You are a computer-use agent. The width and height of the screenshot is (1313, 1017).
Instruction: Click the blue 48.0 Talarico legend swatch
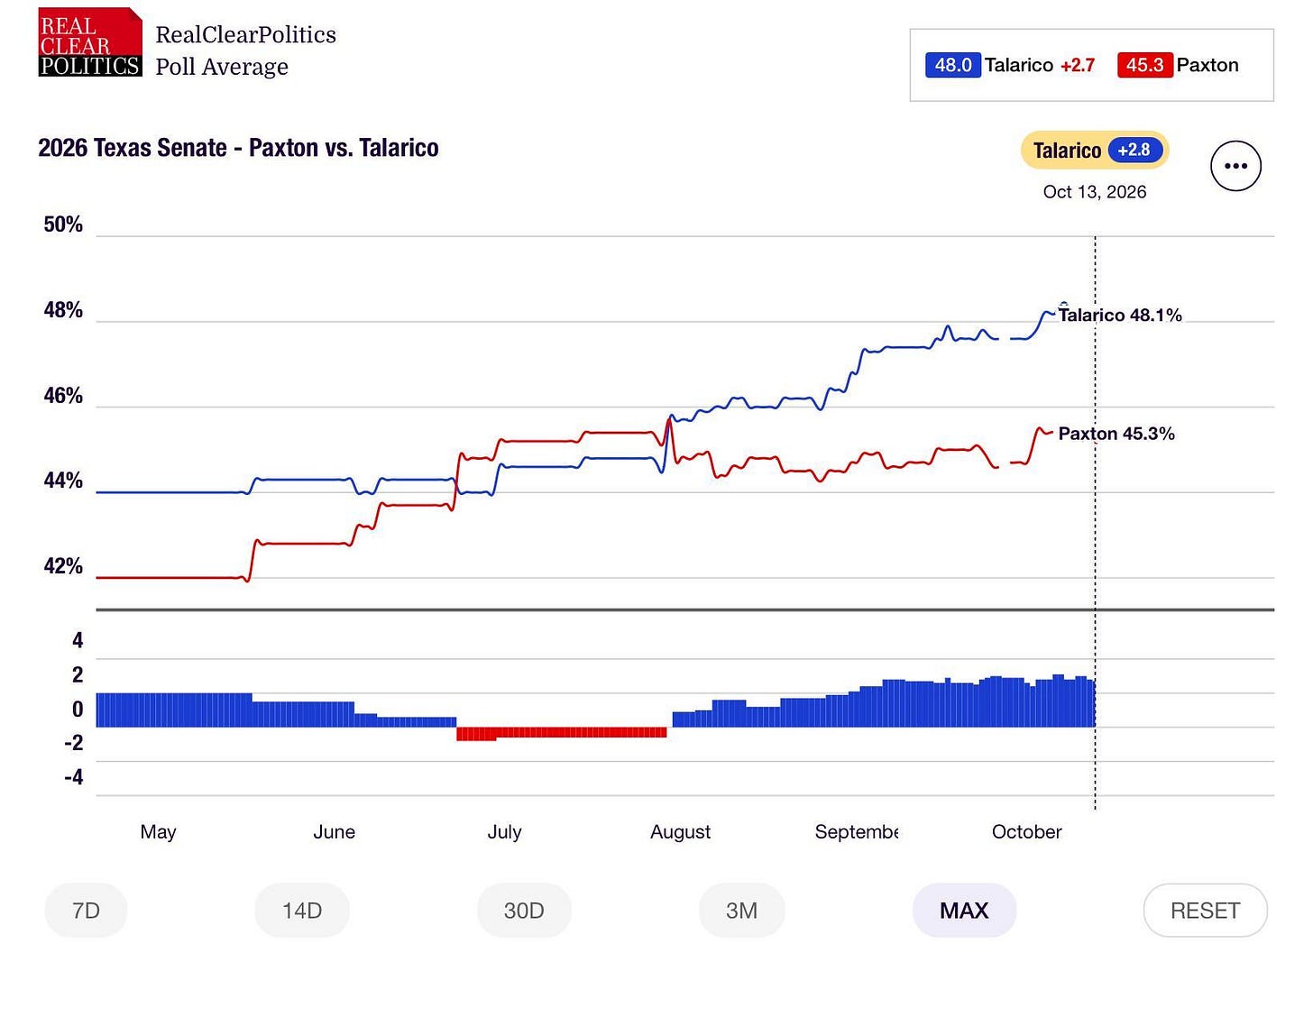click(952, 65)
